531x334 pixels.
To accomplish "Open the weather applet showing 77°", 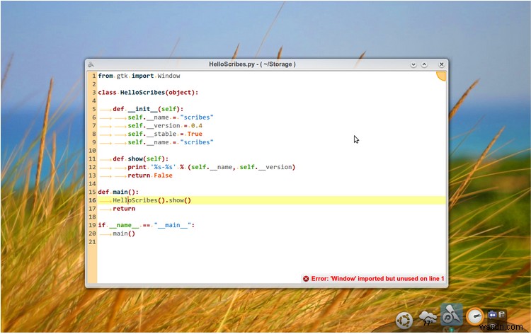I will click(x=428, y=318).
